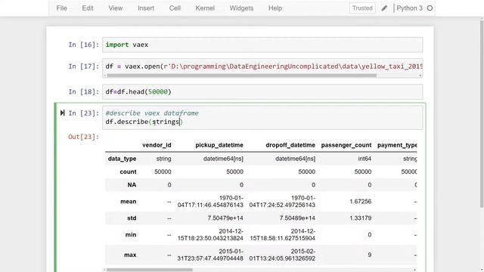Click the output table's horizontal scrollbar

pos(150,270)
